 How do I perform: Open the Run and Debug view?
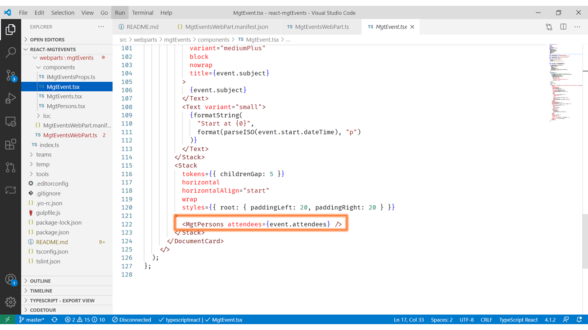point(10,98)
